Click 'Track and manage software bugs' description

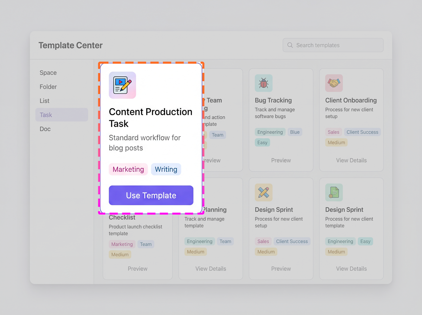tap(275, 113)
